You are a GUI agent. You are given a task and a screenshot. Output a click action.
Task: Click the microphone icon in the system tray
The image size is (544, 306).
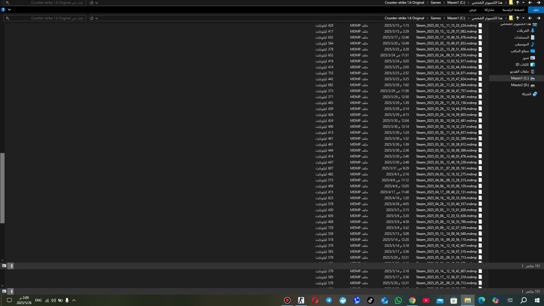[67, 300]
